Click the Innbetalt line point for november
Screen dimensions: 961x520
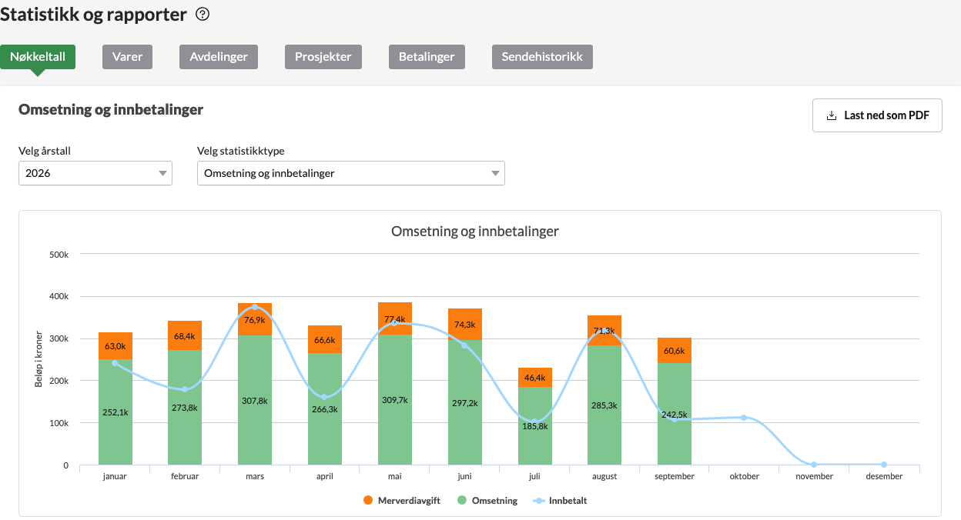tap(814, 465)
